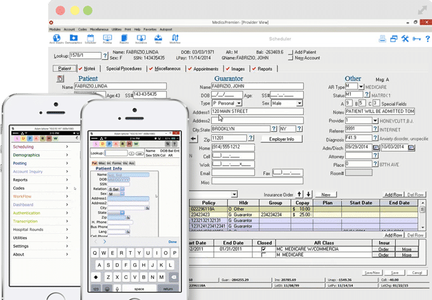The height and width of the screenshot is (300, 432).
Task: Click the printer icon in the top-right toolbar
Action: 382,39
